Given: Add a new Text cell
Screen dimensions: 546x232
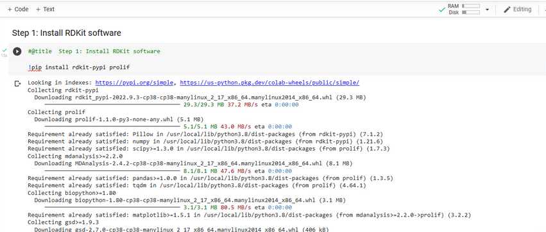Looking at the screenshot, I should [x=45, y=10].
